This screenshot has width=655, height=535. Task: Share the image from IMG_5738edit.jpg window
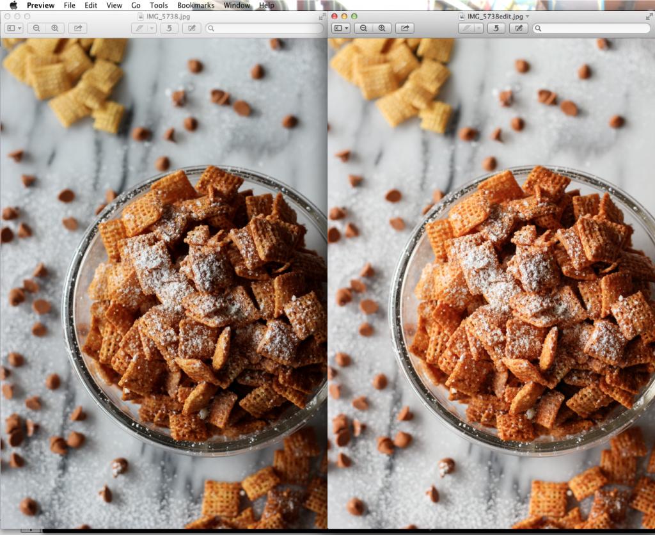pos(405,28)
